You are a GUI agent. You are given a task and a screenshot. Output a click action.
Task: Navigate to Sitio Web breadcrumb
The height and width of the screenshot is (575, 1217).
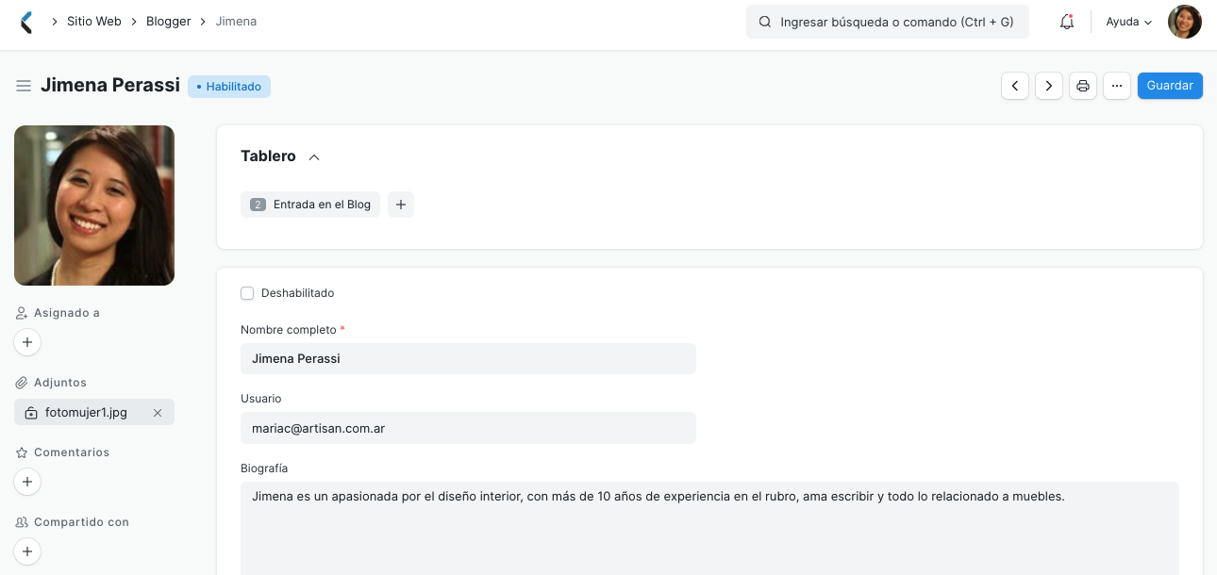pos(94,21)
